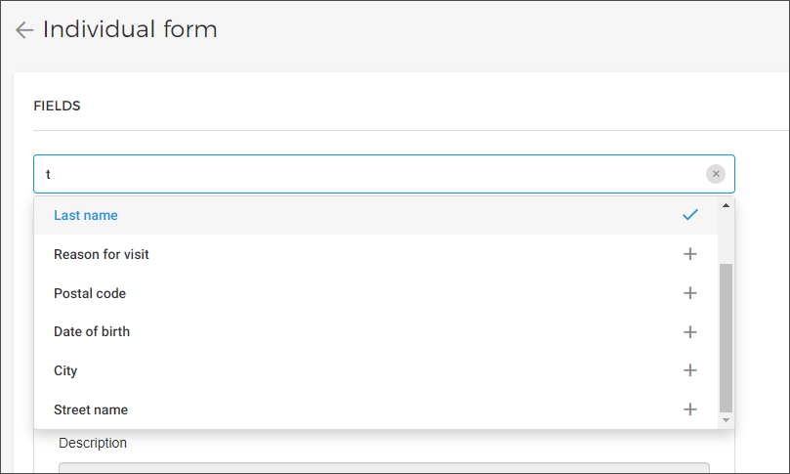Select Date of birth in the dropdown
This screenshot has width=790, height=474.
[x=376, y=332]
